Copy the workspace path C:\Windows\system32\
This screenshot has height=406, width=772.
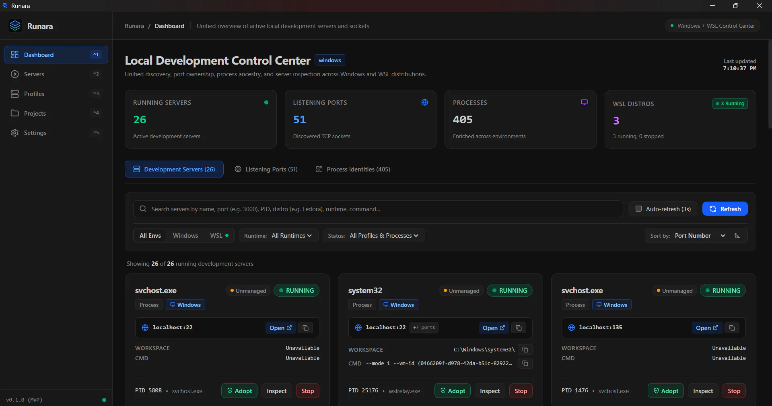[x=525, y=349]
